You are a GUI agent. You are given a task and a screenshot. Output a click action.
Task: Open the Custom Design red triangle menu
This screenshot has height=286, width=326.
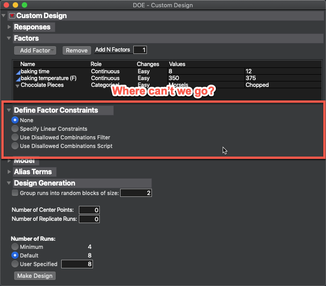point(12,16)
